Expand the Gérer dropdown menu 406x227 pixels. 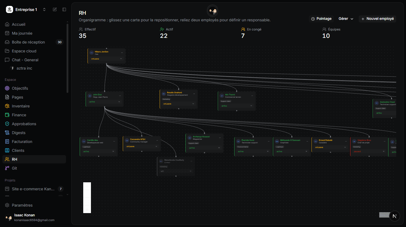click(346, 19)
